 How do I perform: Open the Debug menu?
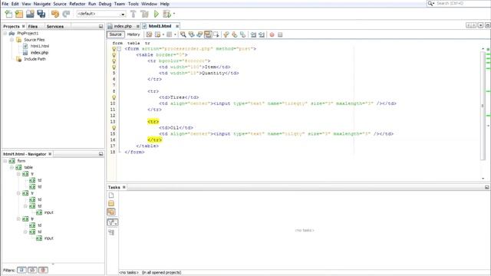(x=105, y=4)
